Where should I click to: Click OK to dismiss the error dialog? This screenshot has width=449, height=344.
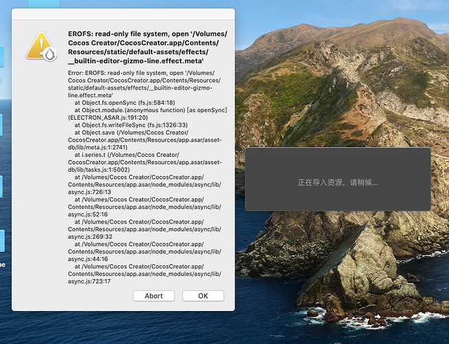tap(203, 296)
